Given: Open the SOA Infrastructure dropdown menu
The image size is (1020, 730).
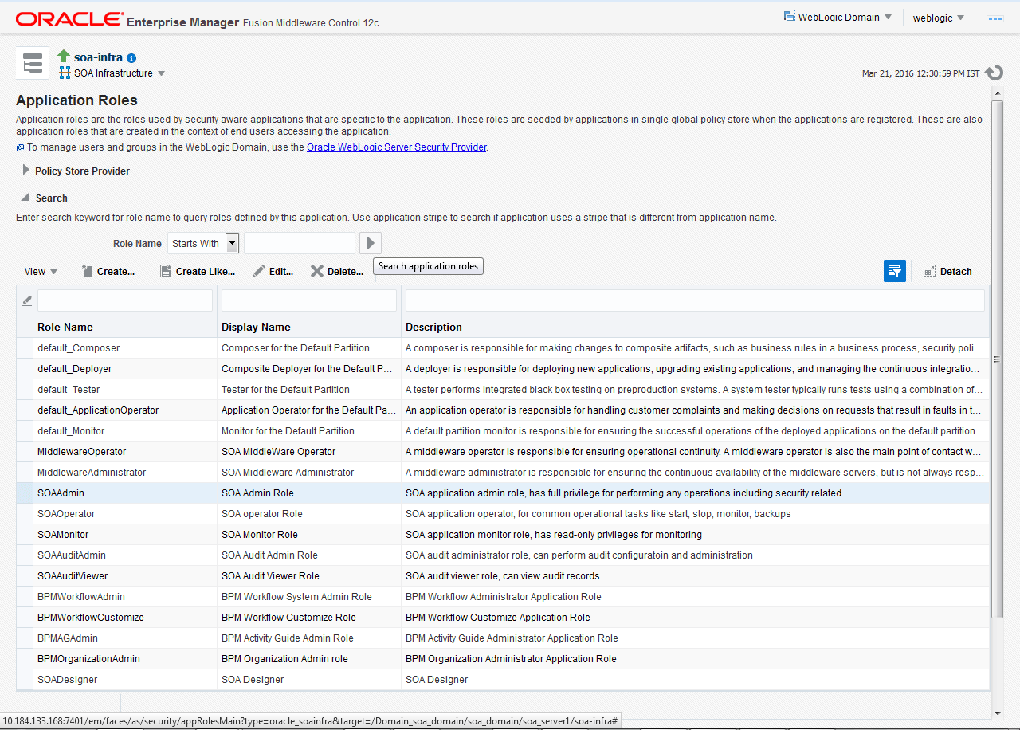Looking at the screenshot, I should (112, 73).
